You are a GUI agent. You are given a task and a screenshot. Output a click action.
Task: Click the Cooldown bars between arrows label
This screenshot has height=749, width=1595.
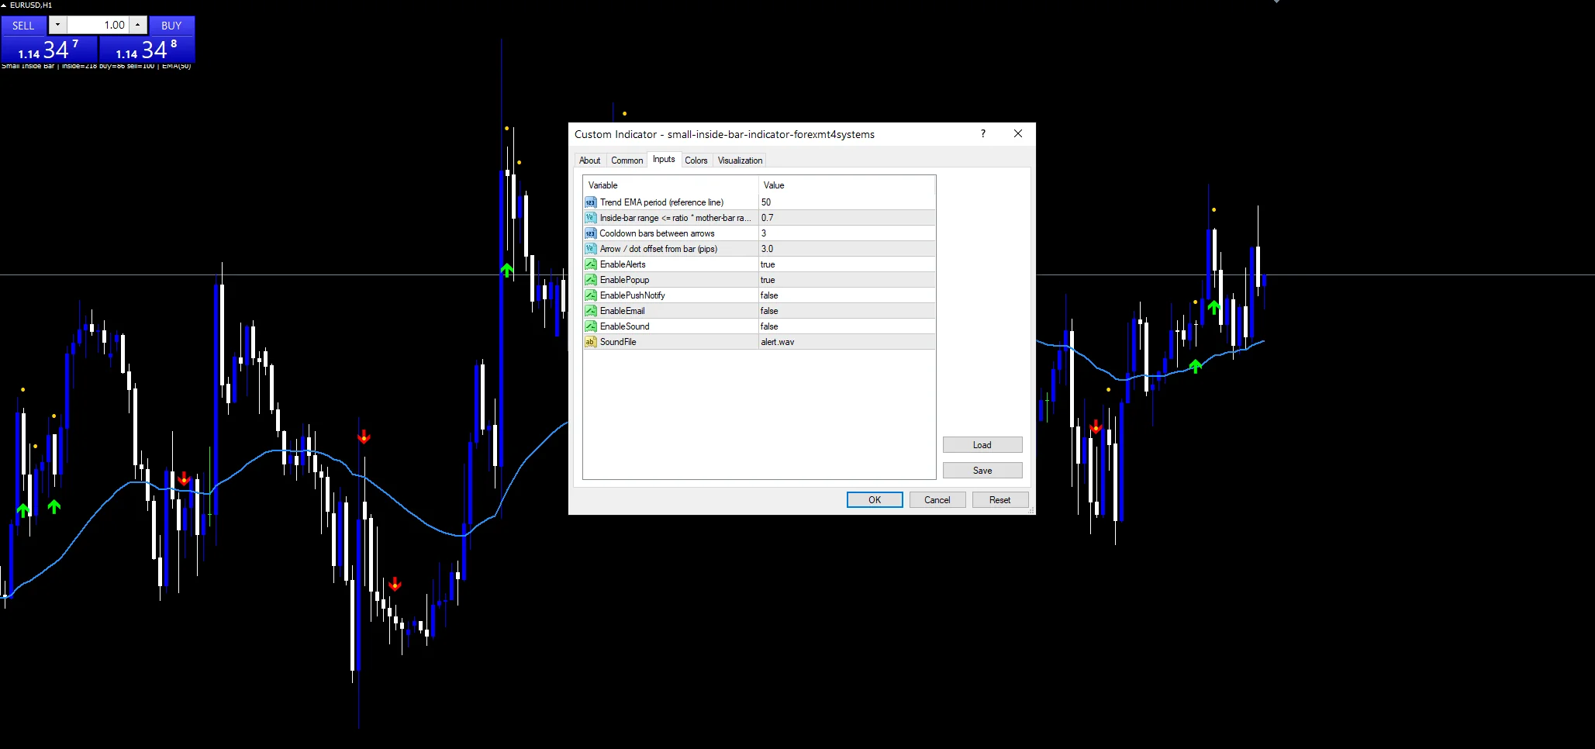click(657, 233)
